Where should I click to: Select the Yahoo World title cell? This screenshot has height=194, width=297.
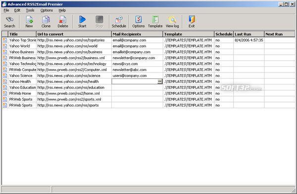[22, 46]
